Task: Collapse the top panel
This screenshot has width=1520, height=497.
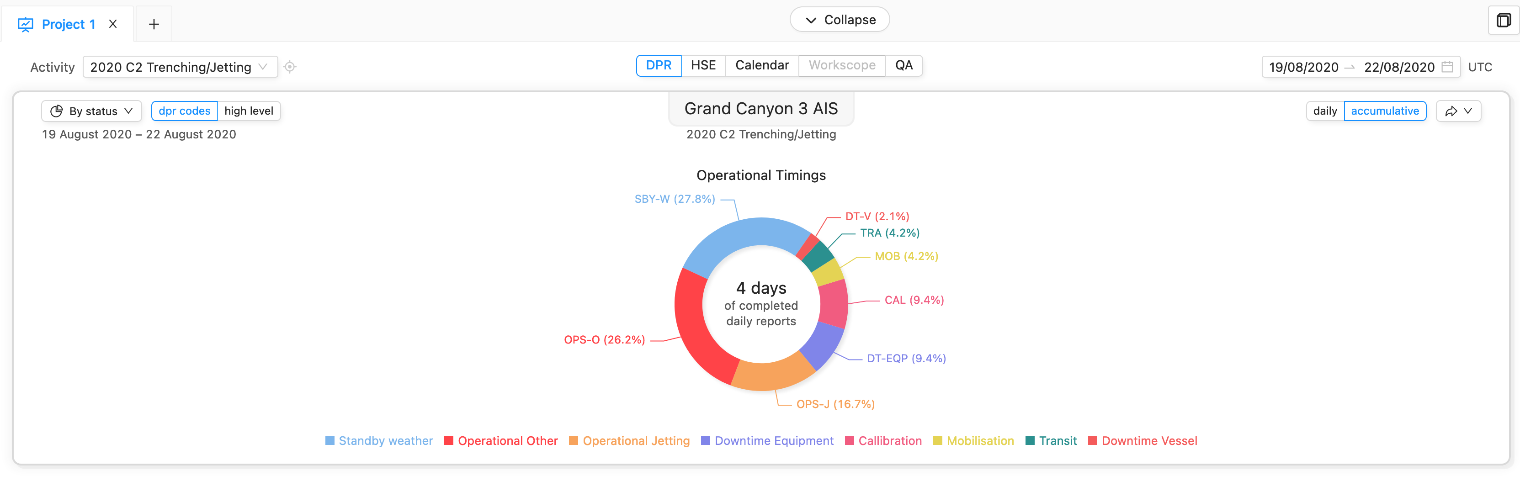Action: pyautogui.click(x=840, y=20)
